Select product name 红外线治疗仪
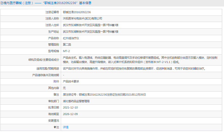The height and width of the screenshot is (133, 224). point(71,38)
